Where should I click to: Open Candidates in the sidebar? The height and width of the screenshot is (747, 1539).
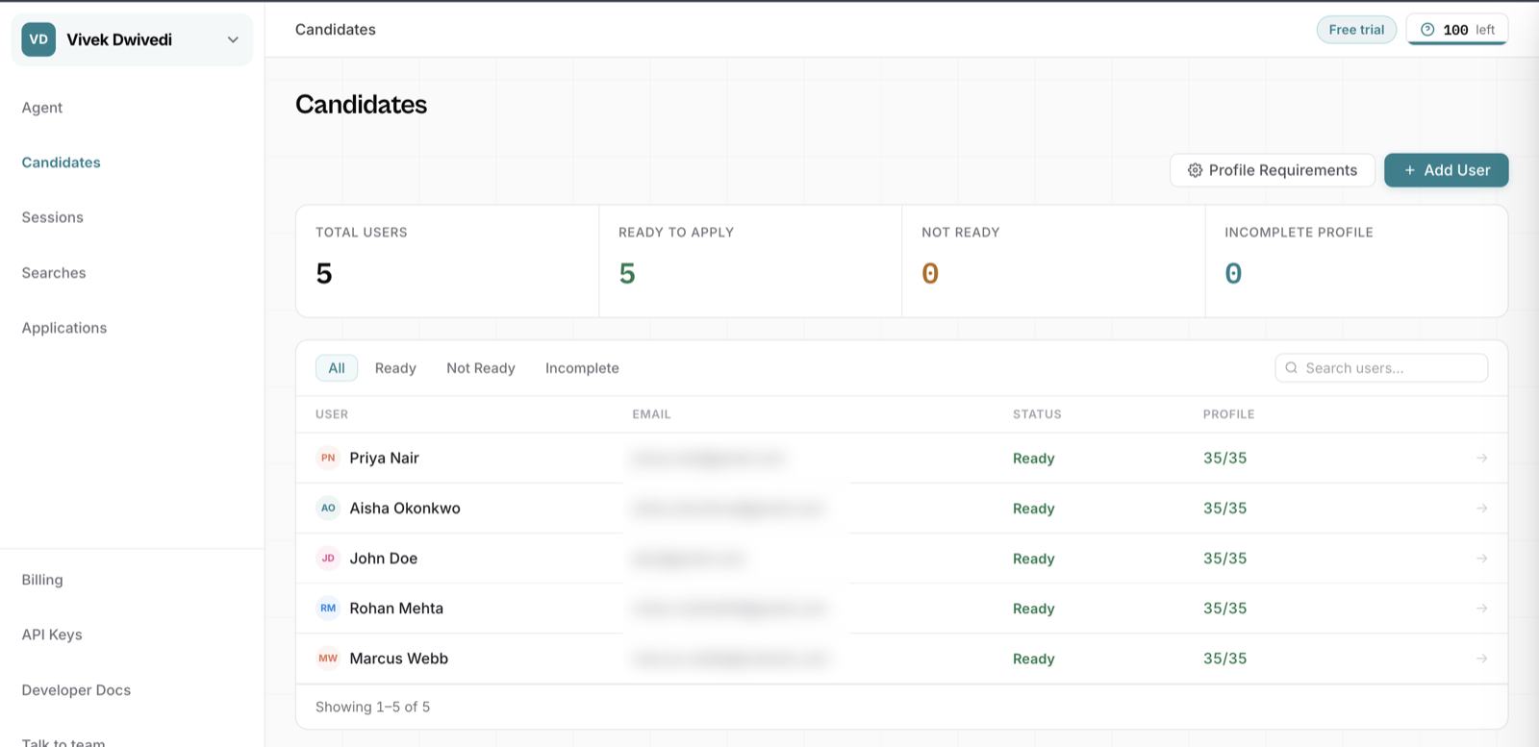pyautogui.click(x=61, y=162)
